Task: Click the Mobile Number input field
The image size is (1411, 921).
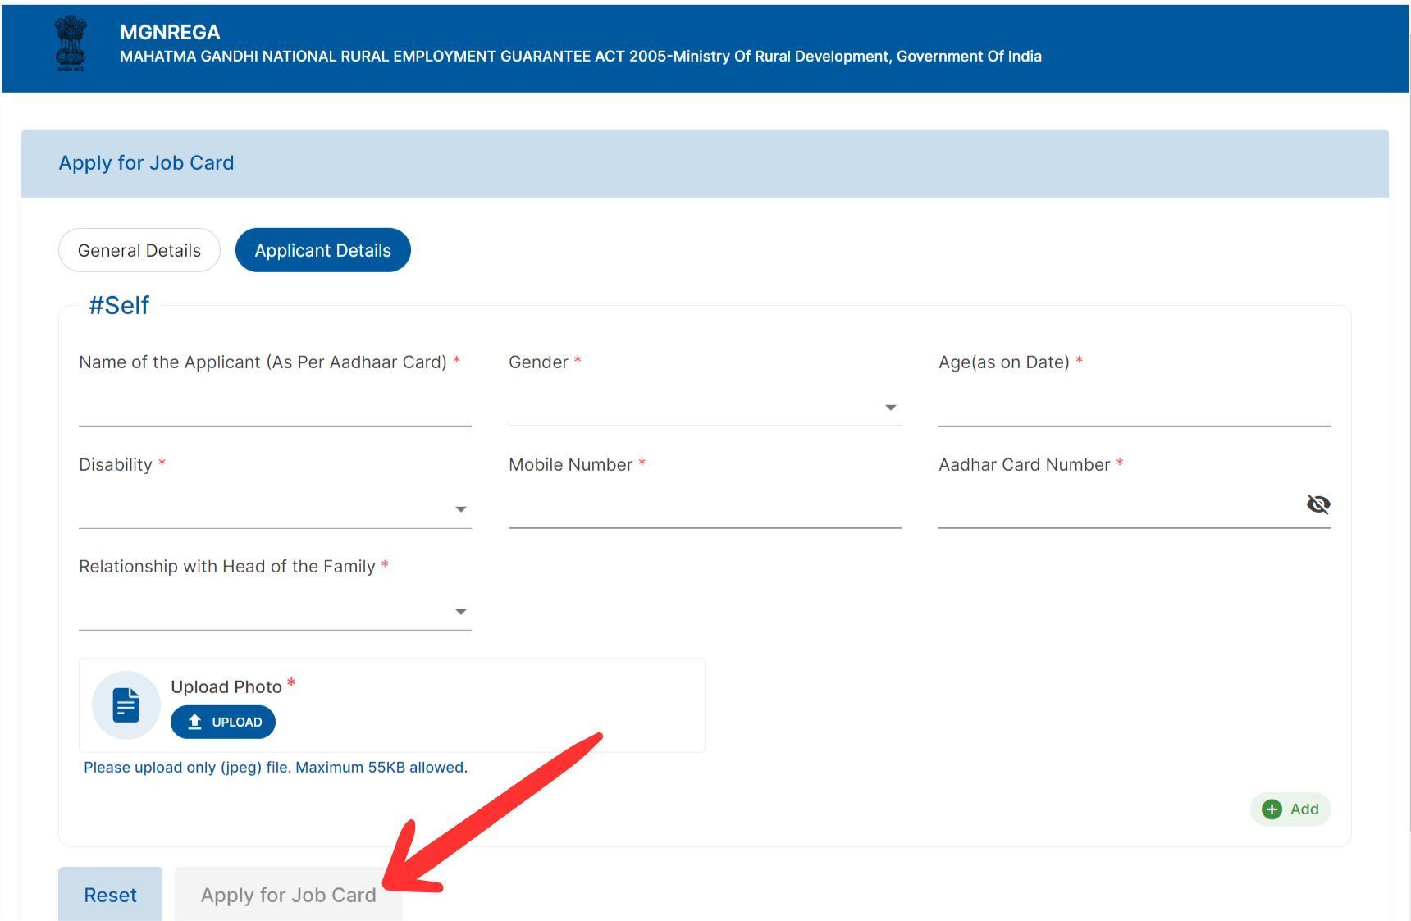Action: [x=704, y=508]
